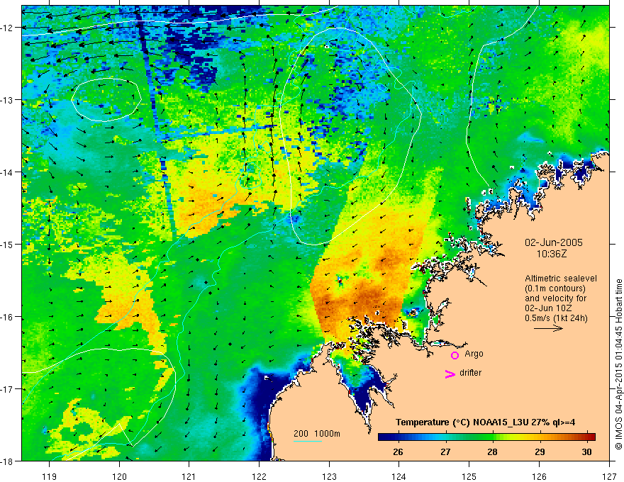Image resolution: width=624 pixels, height=482 pixels.
Task: Click the 'and velocity for' caption line
Action: click(555, 298)
